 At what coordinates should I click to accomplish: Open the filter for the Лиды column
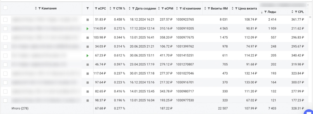click(266, 12)
